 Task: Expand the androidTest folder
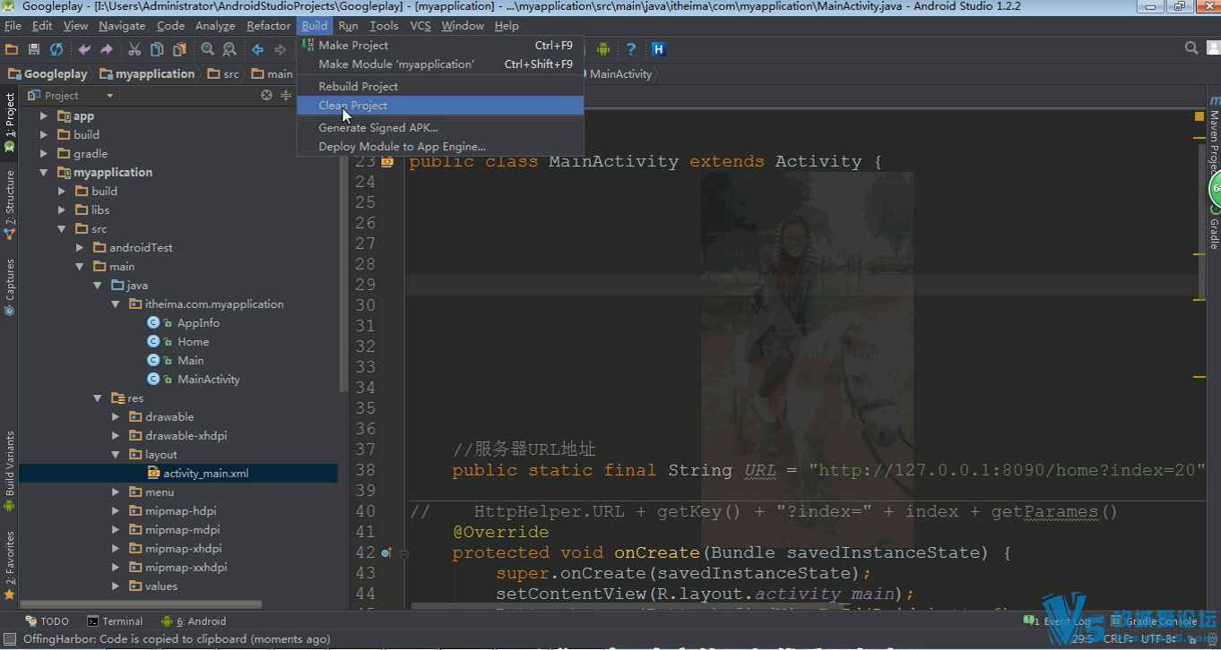[80, 248]
